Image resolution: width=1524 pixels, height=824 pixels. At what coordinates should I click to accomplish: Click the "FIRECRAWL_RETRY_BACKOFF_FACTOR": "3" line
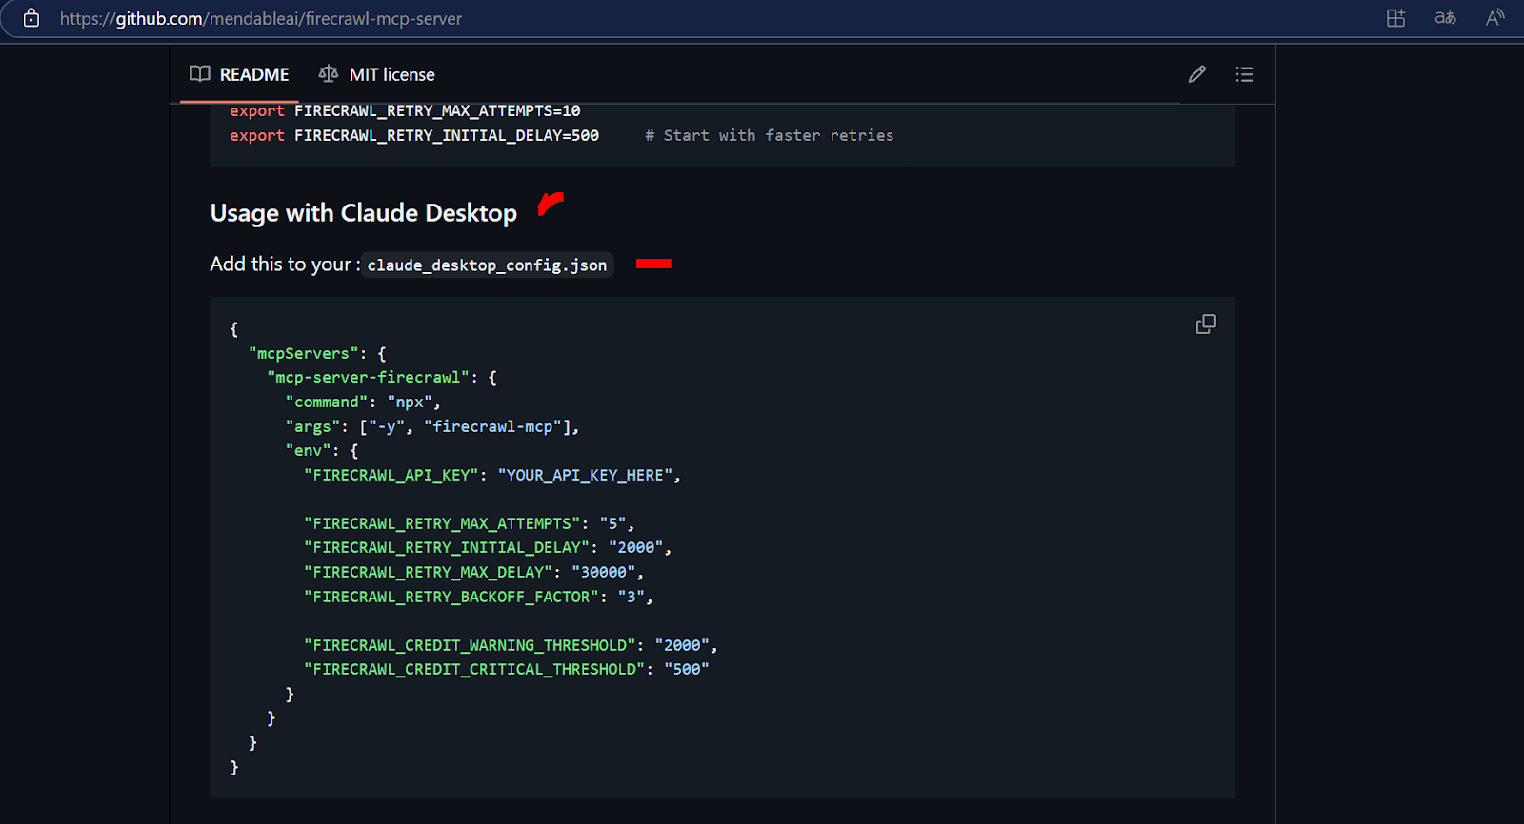478,597
